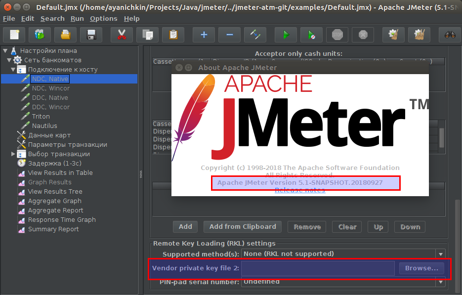Click the New test plan toolbar icon

[14, 35]
